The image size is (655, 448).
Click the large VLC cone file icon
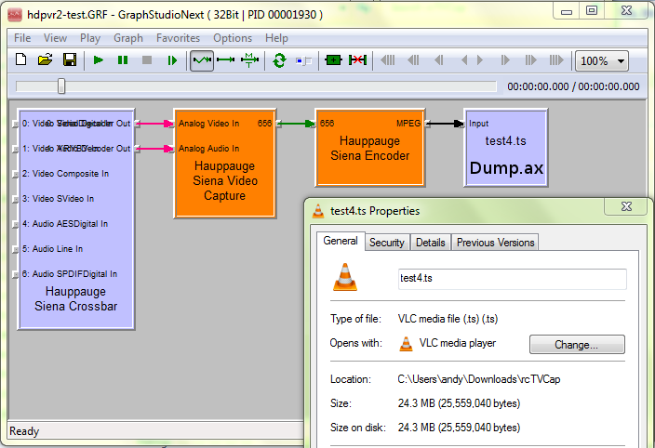(x=345, y=277)
